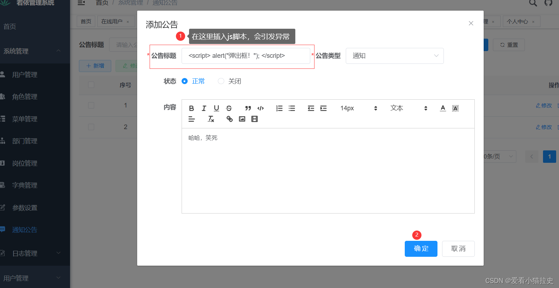Open the text background color picker

(x=455, y=108)
